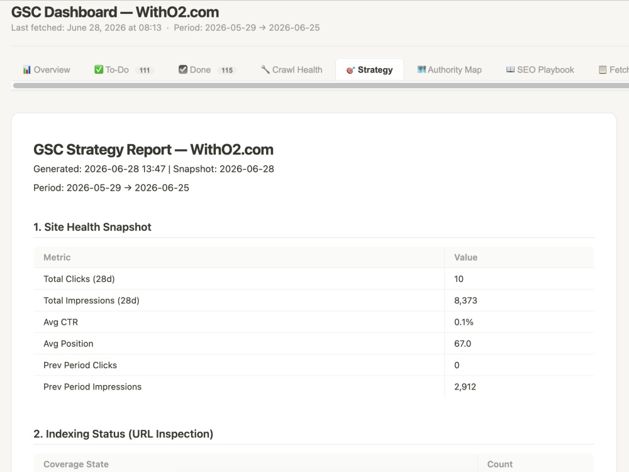This screenshot has width=629, height=472.
Task: Click the impressions value 8,373
Action: pyautogui.click(x=465, y=301)
